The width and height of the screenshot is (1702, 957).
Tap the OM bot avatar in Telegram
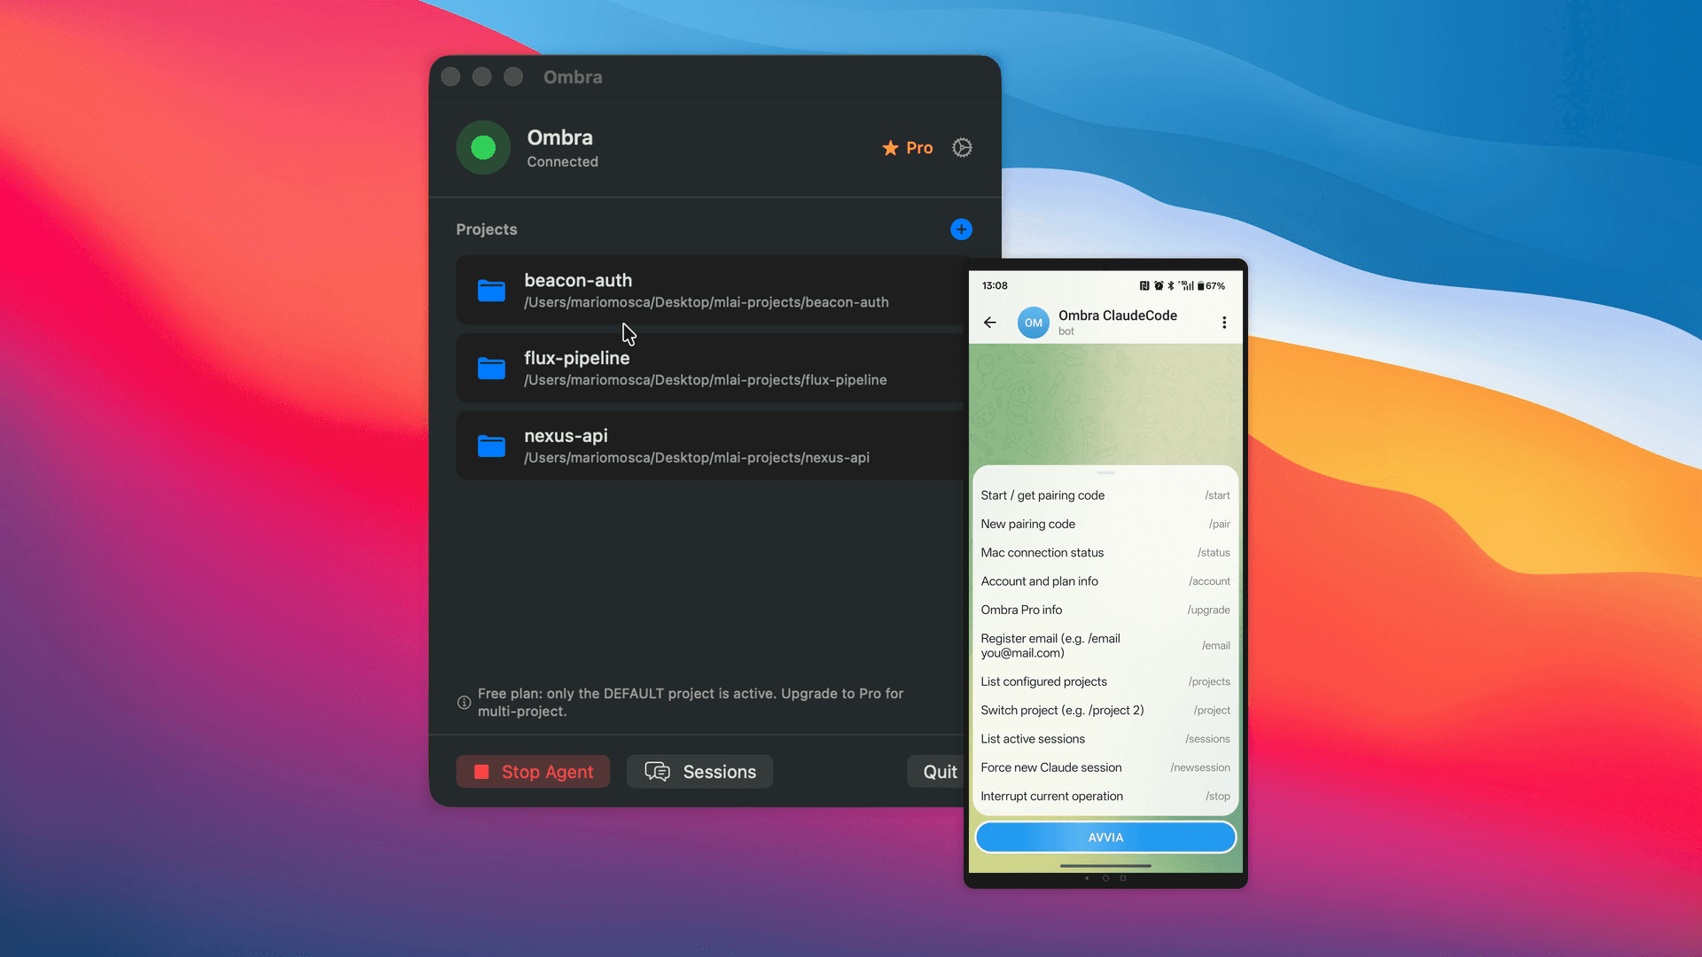[x=1033, y=322]
